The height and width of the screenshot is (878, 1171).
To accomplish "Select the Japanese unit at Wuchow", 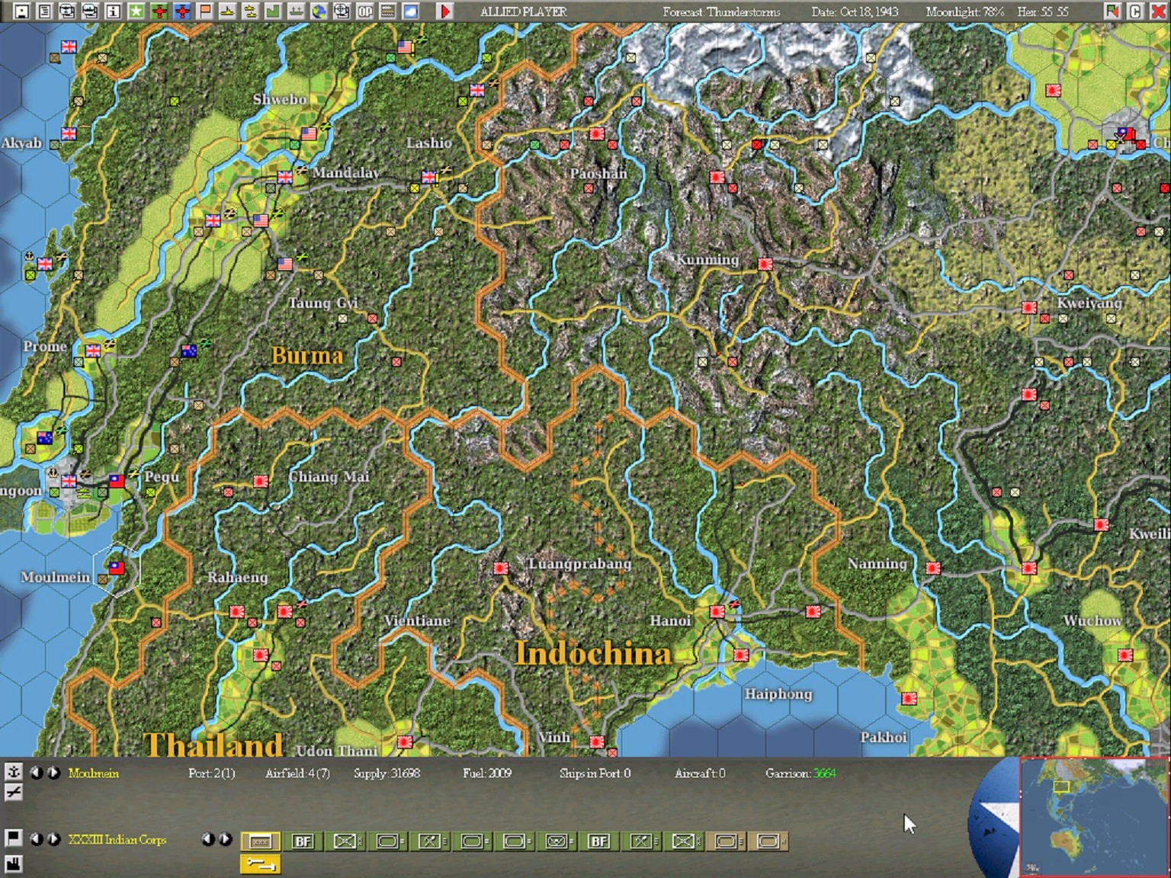I will click(x=1125, y=655).
